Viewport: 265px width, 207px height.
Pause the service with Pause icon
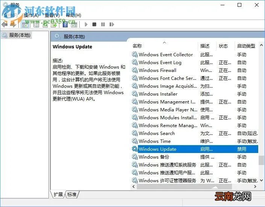103,25
